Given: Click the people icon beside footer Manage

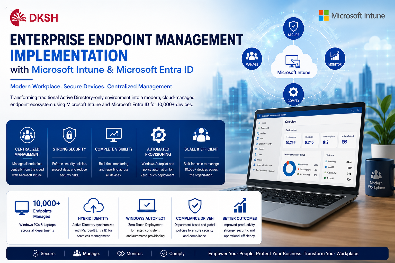Looking at the screenshot, I should pyautogui.click(x=77, y=253).
